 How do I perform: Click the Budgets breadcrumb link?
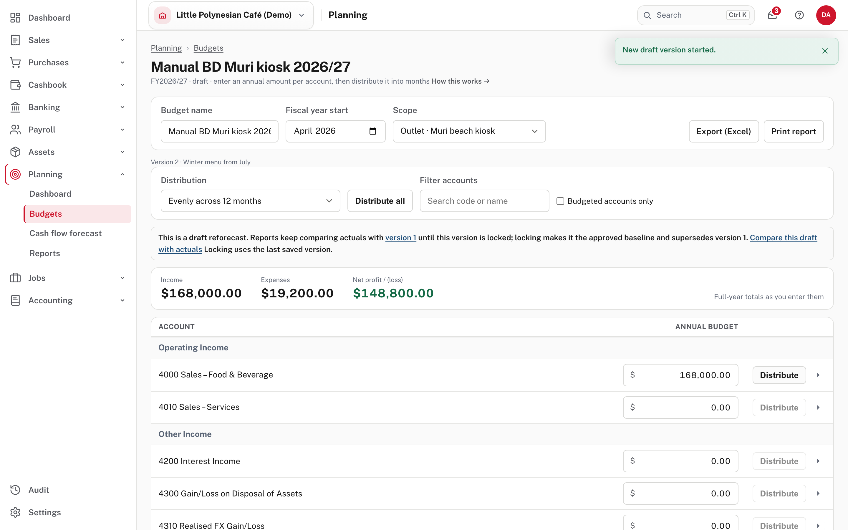[208, 48]
